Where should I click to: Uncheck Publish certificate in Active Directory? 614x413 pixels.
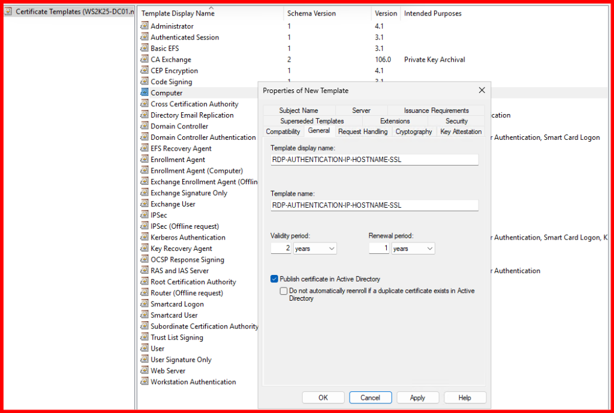coord(275,279)
